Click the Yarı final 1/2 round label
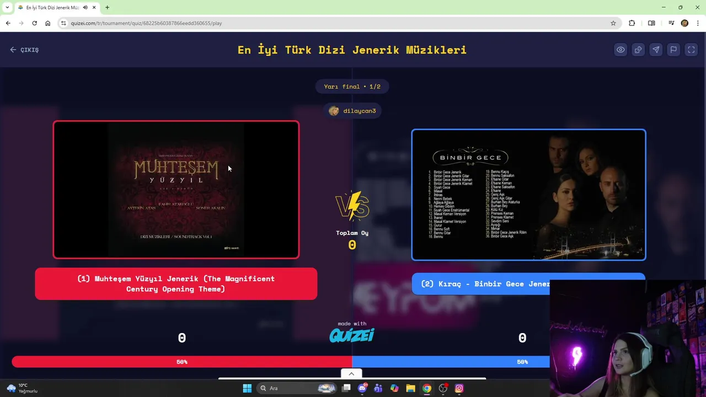The image size is (706, 397). click(352, 87)
